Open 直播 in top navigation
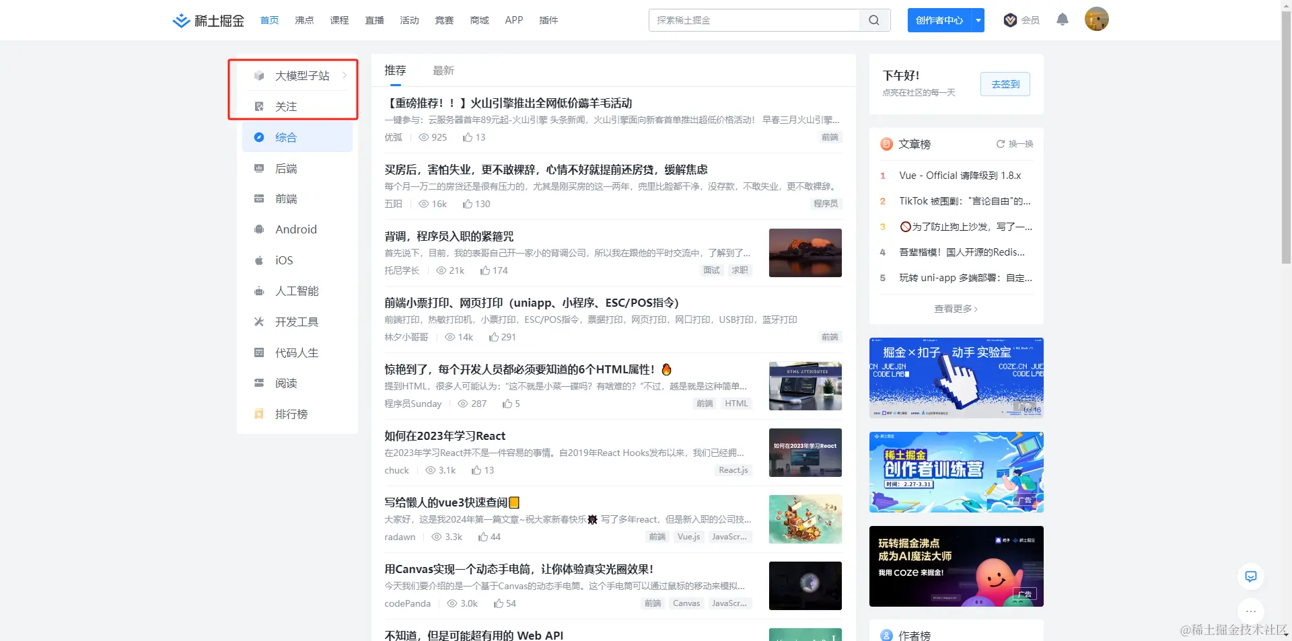The image size is (1292, 641). pyautogui.click(x=374, y=20)
